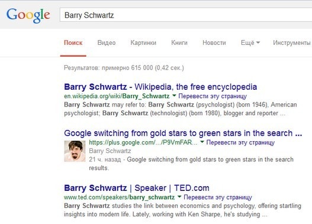Click the Barry Schwartz author name under the Google+ URL

110,151
